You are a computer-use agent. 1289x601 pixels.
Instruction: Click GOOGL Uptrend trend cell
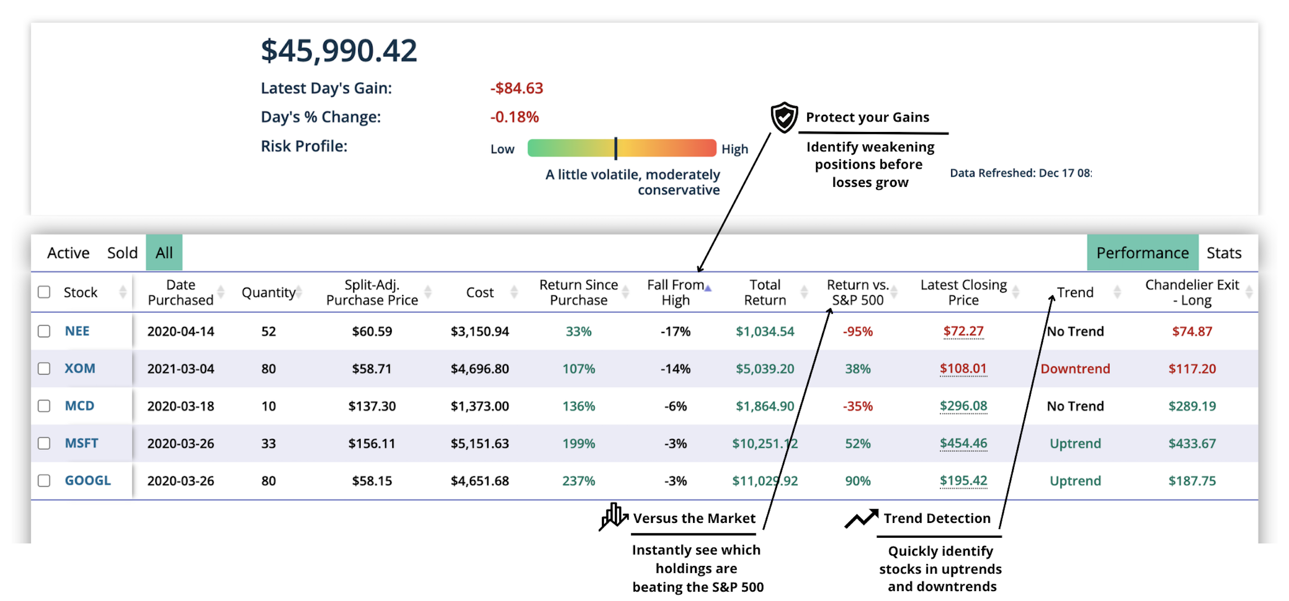(1075, 481)
